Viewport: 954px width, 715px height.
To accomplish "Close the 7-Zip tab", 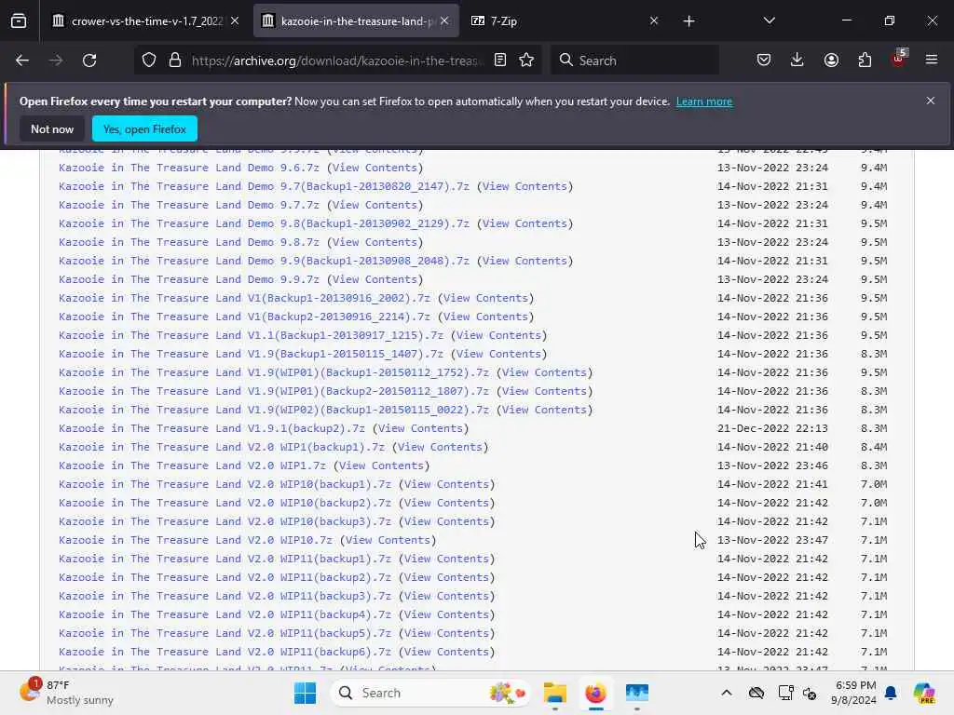I will [654, 20].
